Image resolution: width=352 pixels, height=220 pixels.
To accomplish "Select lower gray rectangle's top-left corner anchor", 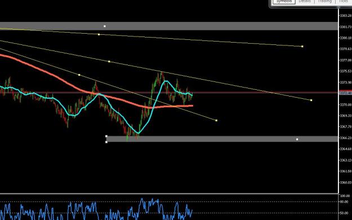I will tap(106, 136).
